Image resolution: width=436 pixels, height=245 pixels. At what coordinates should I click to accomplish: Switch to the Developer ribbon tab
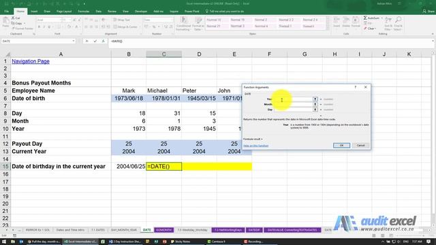tap(141, 12)
